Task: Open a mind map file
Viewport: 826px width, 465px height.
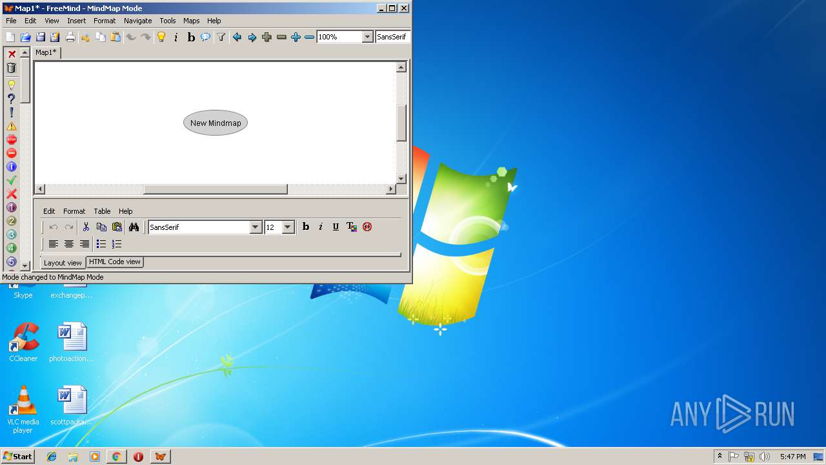Action: click(26, 37)
